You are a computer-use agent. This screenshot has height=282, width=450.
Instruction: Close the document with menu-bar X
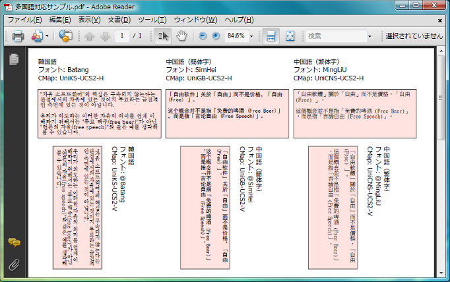pos(439,20)
